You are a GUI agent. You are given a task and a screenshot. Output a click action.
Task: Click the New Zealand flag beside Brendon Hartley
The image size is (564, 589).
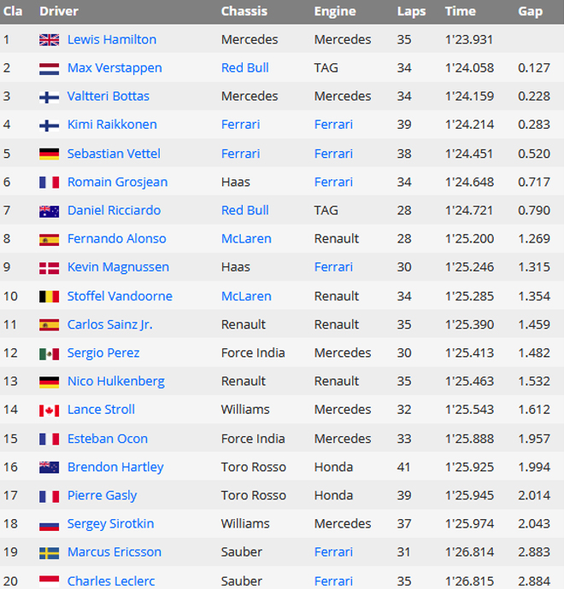[x=49, y=468]
